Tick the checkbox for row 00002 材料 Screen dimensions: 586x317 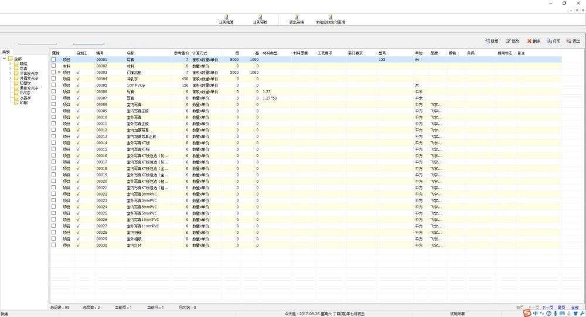[x=54, y=66]
